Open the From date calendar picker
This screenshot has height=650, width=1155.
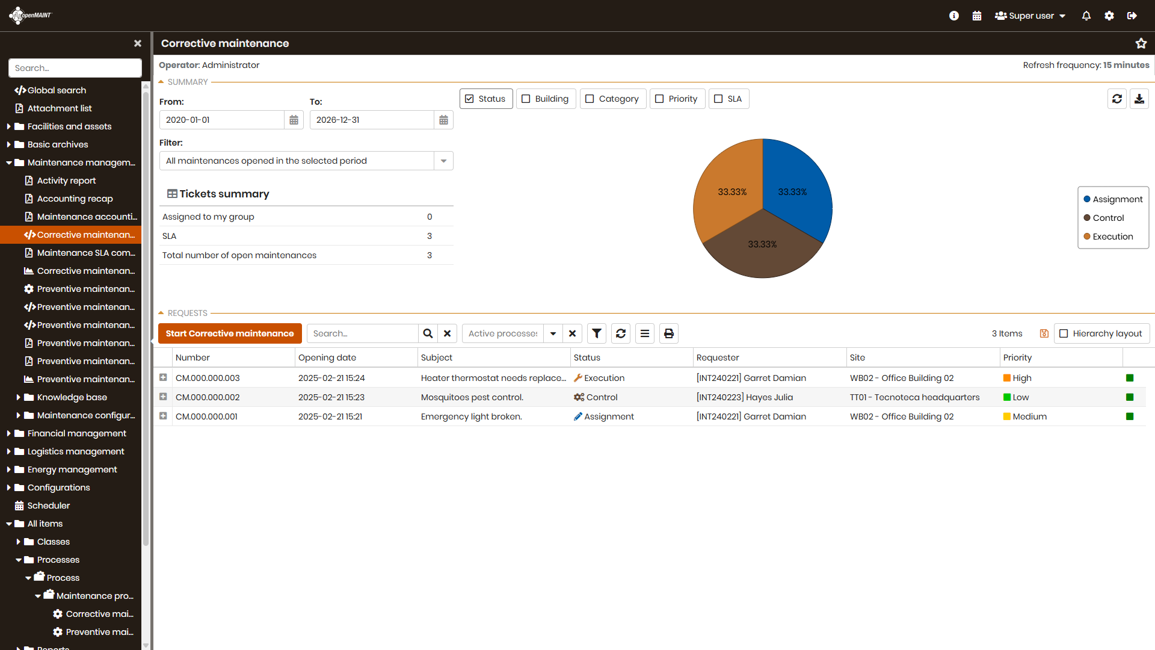pyautogui.click(x=294, y=120)
